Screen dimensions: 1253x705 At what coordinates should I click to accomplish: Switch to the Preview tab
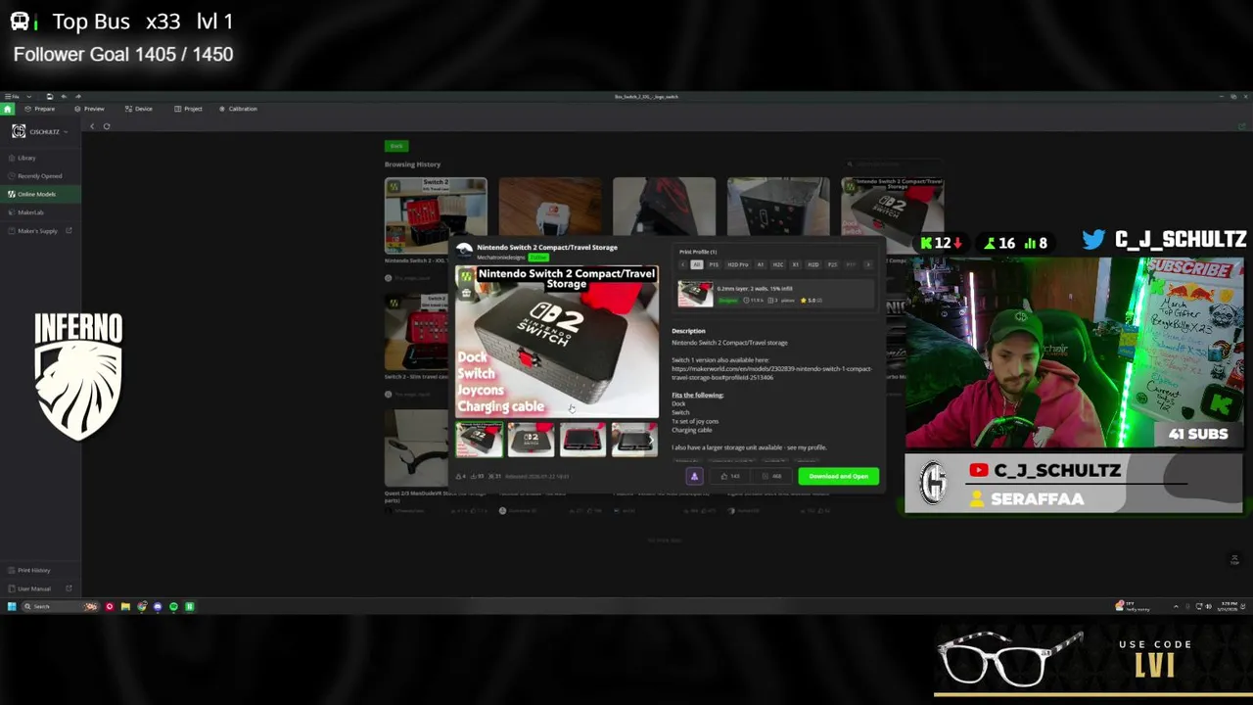tap(89, 109)
